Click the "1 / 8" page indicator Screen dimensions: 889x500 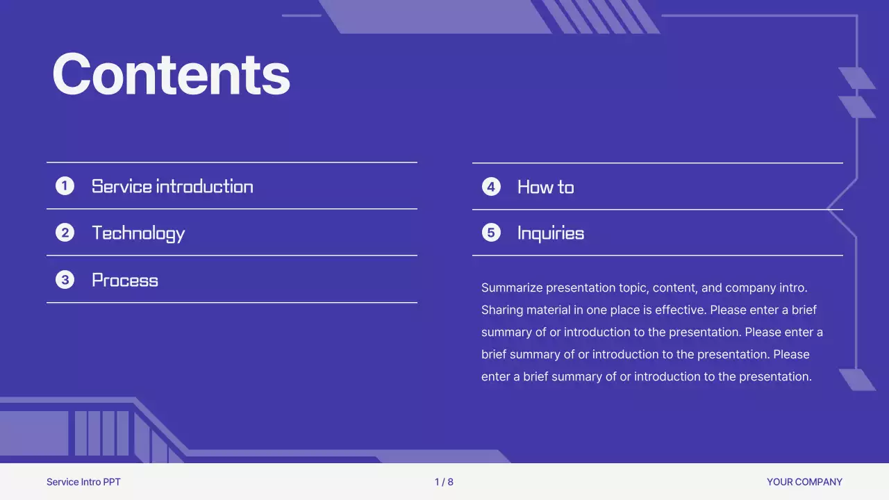click(444, 482)
